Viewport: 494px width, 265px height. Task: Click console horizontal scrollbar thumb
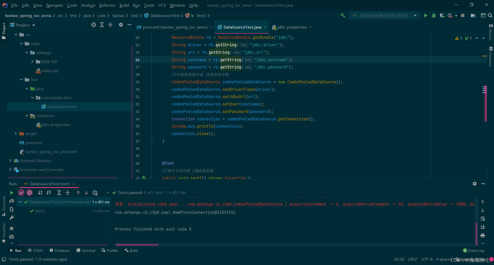tap(137, 245)
